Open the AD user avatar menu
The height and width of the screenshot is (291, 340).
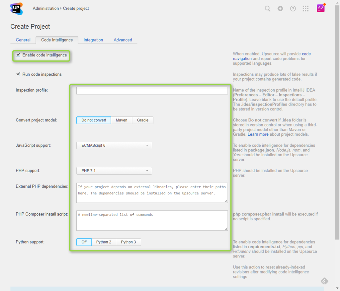point(321,8)
